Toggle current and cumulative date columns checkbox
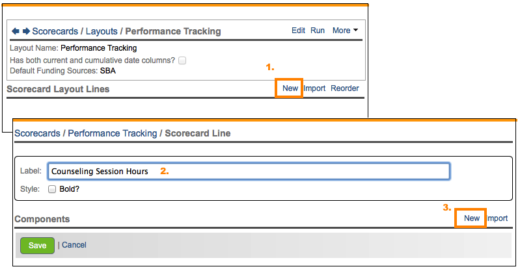This screenshot has width=520, height=271. [183, 60]
